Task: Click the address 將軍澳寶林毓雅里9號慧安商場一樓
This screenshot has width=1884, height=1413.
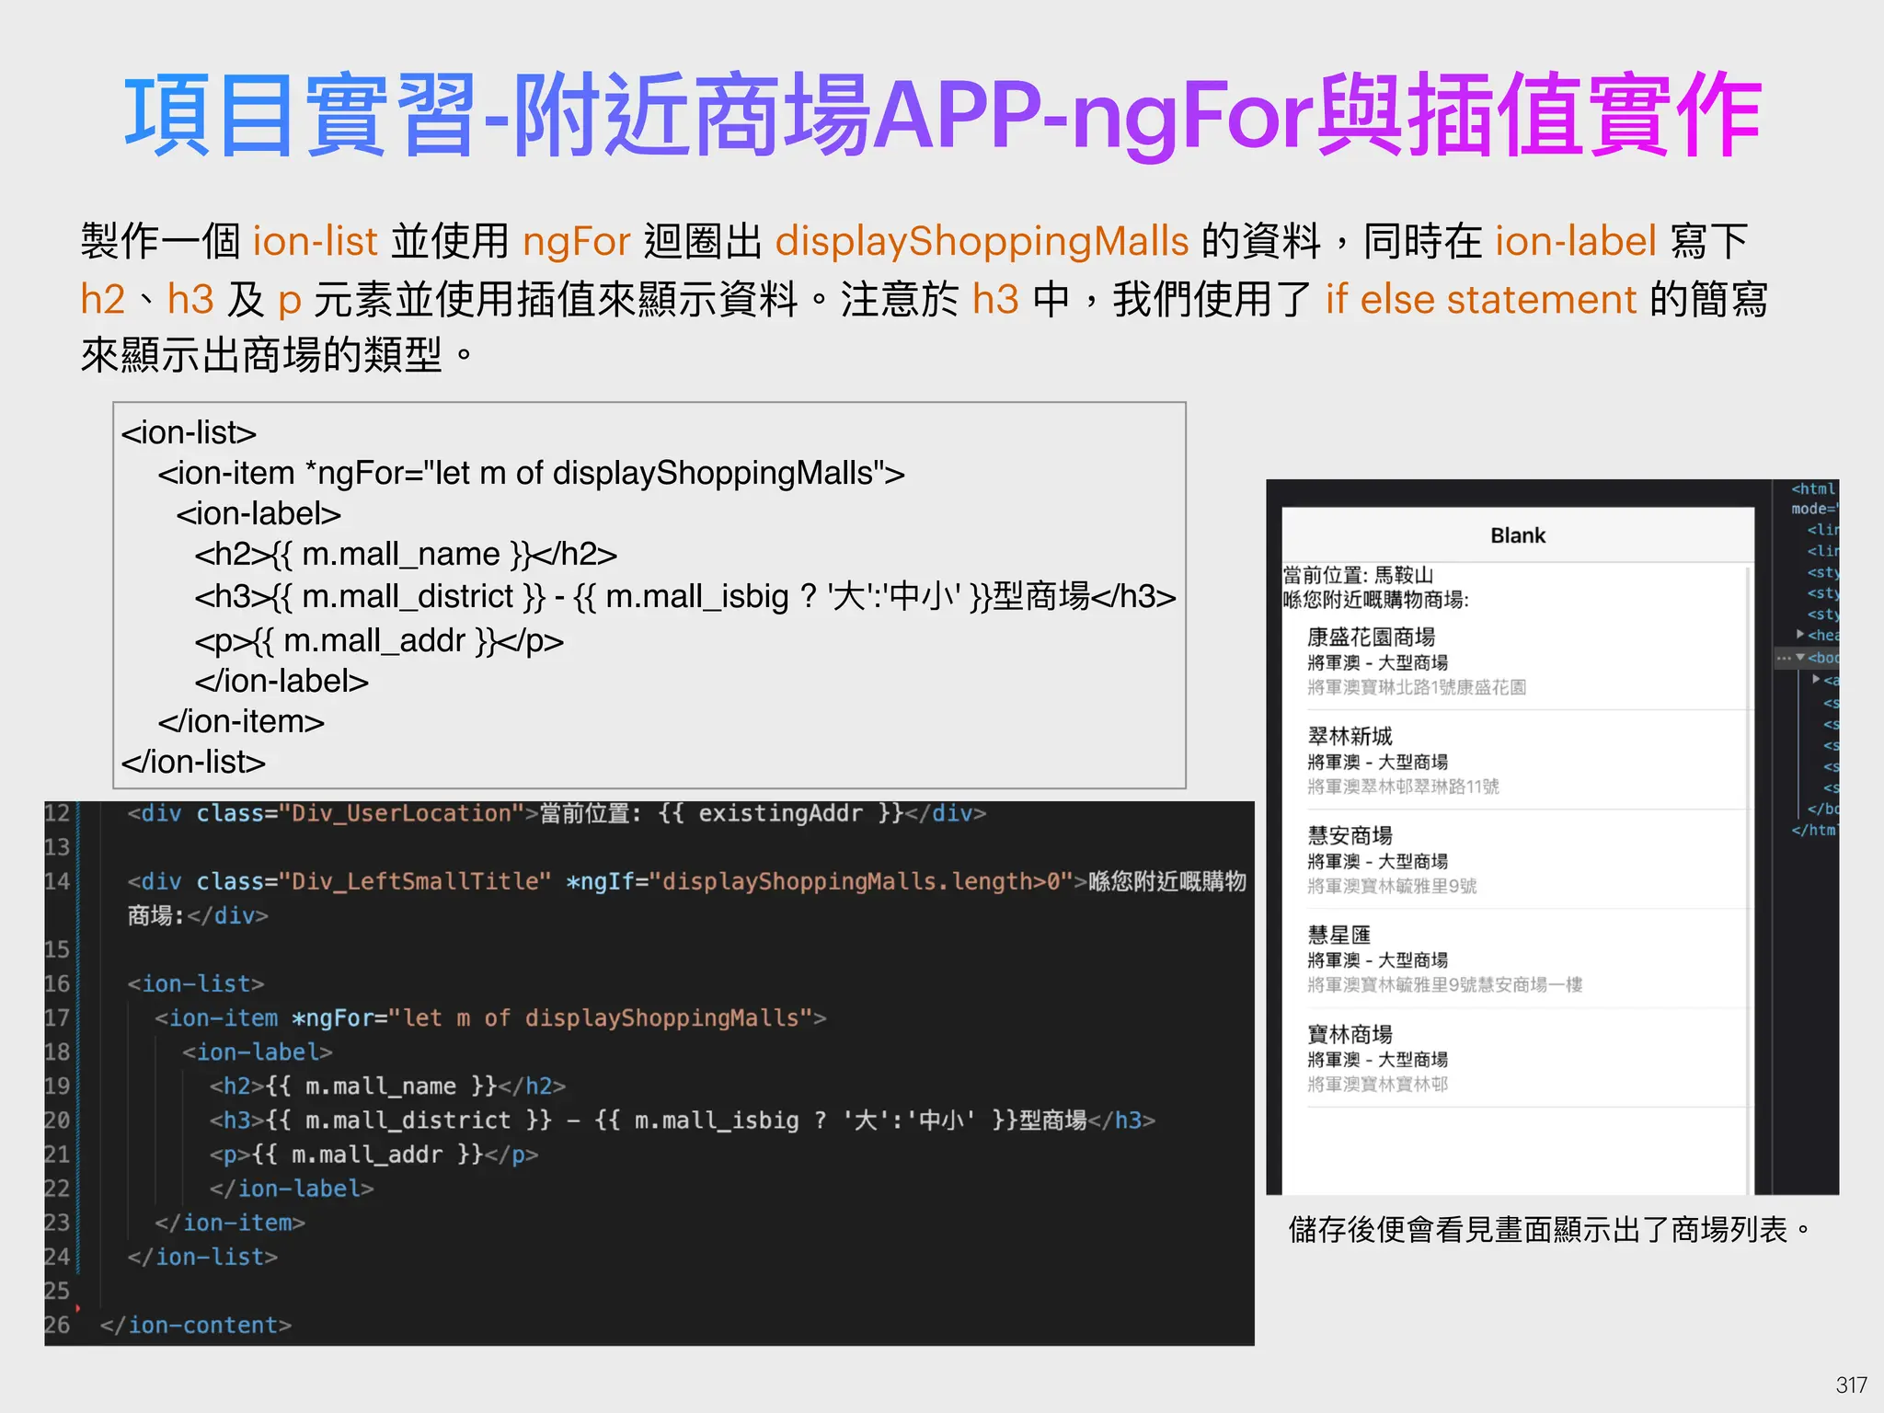Action: click(1444, 985)
